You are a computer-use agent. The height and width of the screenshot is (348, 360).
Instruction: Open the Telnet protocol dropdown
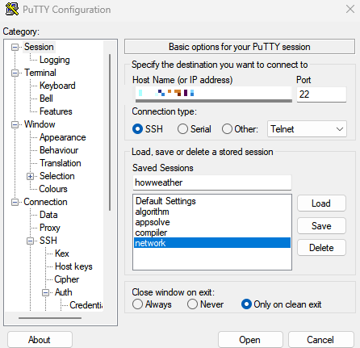[307, 129]
